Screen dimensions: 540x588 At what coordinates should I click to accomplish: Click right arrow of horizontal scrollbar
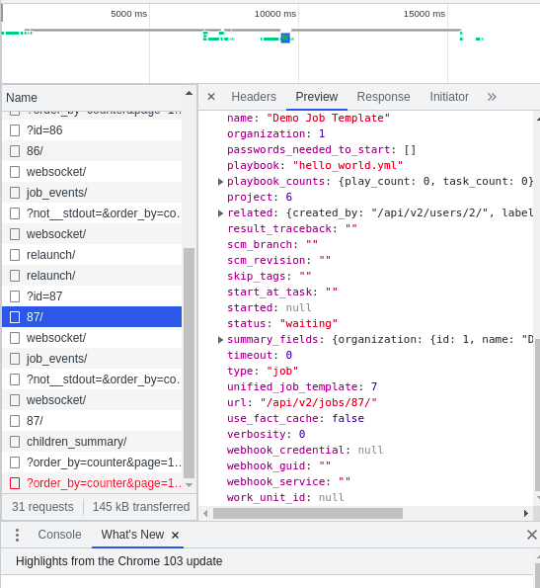(x=526, y=513)
